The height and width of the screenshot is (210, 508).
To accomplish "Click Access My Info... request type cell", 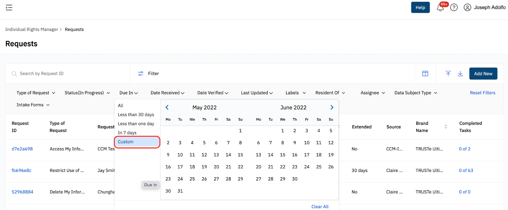I will [67, 149].
